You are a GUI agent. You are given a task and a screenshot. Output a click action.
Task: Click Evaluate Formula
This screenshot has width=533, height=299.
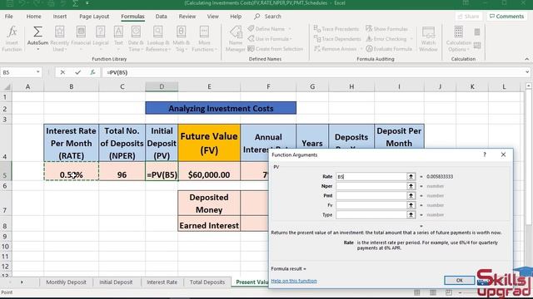(x=389, y=49)
